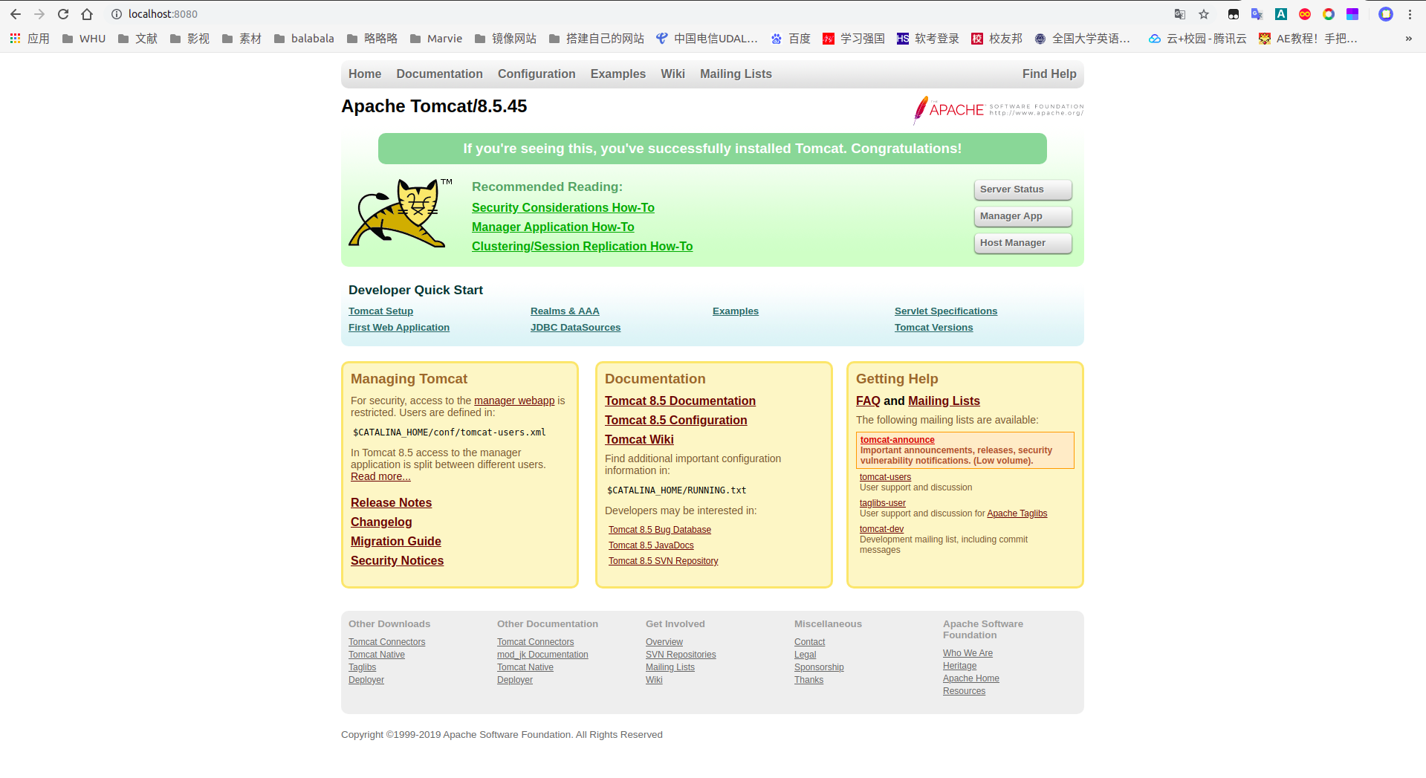Image resolution: width=1426 pixels, height=778 pixels.
Task: Click the profile avatar icon in toolbar
Action: click(1386, 14)
